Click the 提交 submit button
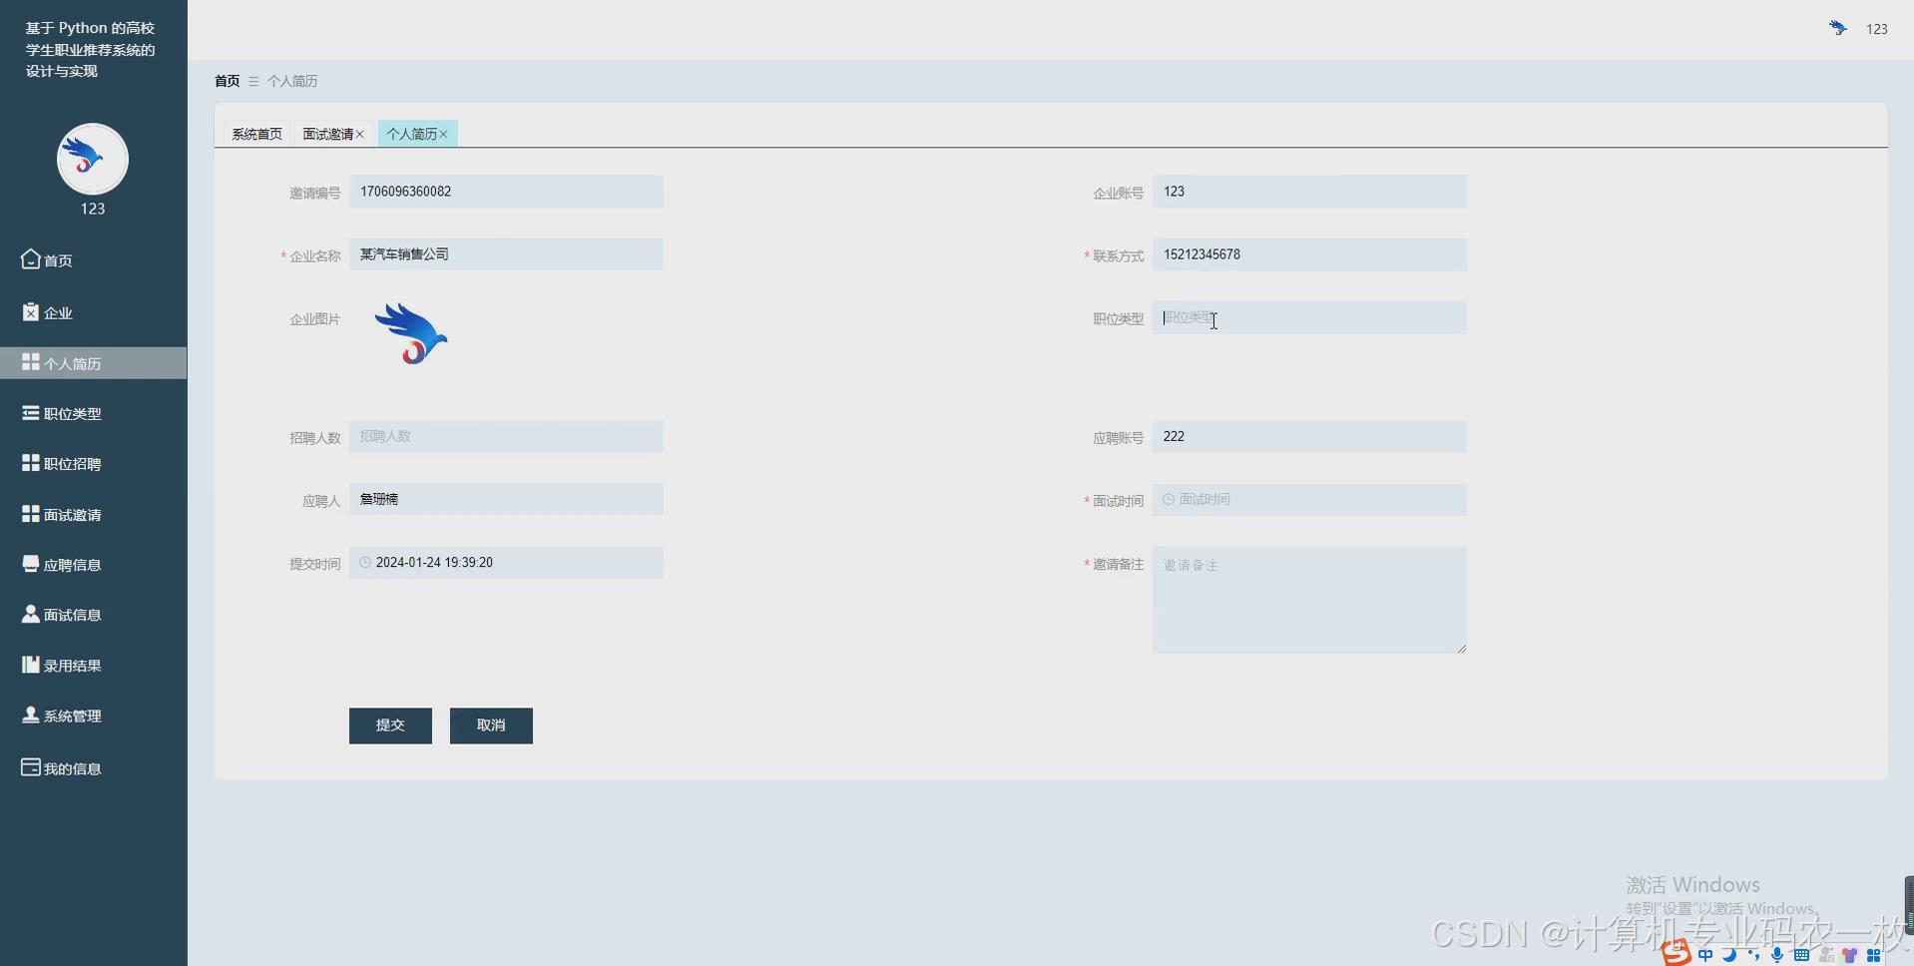Viewport: 1914px width, 966px height. pos(390,725)
